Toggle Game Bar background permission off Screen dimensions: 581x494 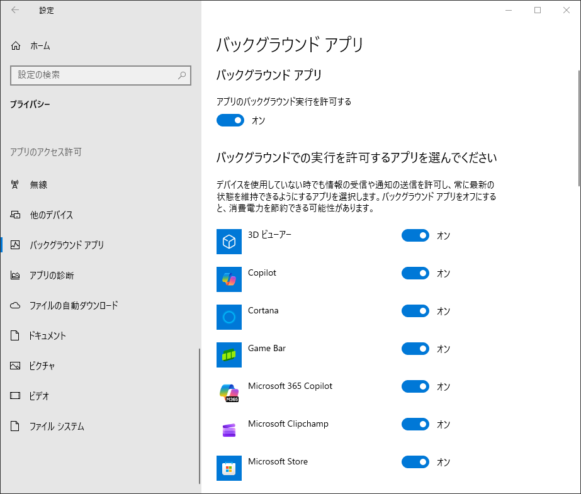tap(415, 349)
